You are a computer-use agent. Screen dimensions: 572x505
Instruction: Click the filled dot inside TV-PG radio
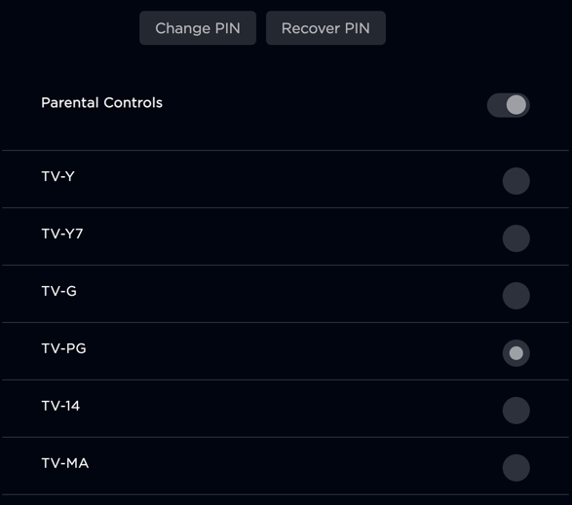tap(516, 353)
